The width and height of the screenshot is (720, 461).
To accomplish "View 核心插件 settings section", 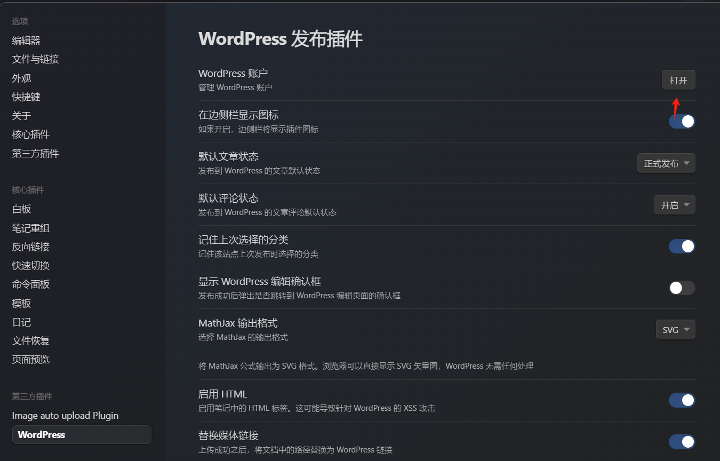I will [30, 134].
